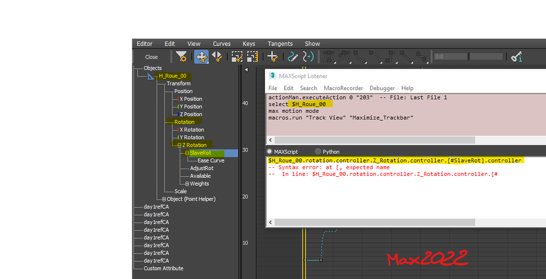Image resolution: width=546 pixels, height=279 pixels.
Task: Activate the Scale Values tool
Action: [x=252, y=56]
